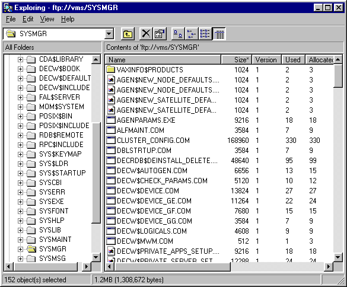Click the DECW$DEVICE_GE.COM file icon
This screenshot has width=347, height=287.
point(111,200)
